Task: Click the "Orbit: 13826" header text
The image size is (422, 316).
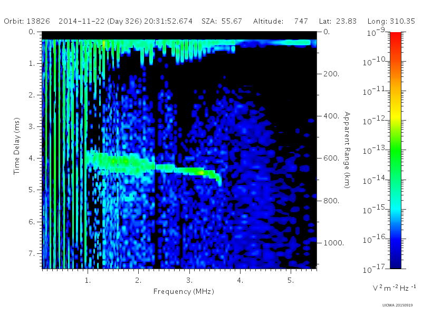Action: (27, 21)
